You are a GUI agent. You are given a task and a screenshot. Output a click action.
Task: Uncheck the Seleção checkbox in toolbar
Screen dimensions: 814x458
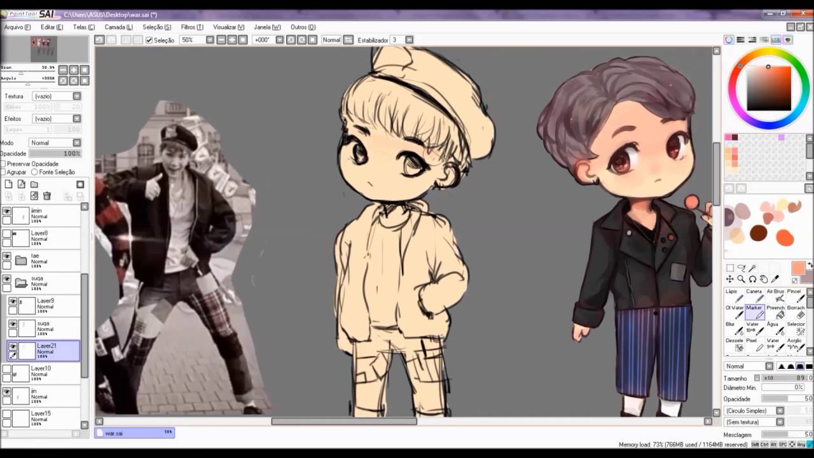pos(149,40)
